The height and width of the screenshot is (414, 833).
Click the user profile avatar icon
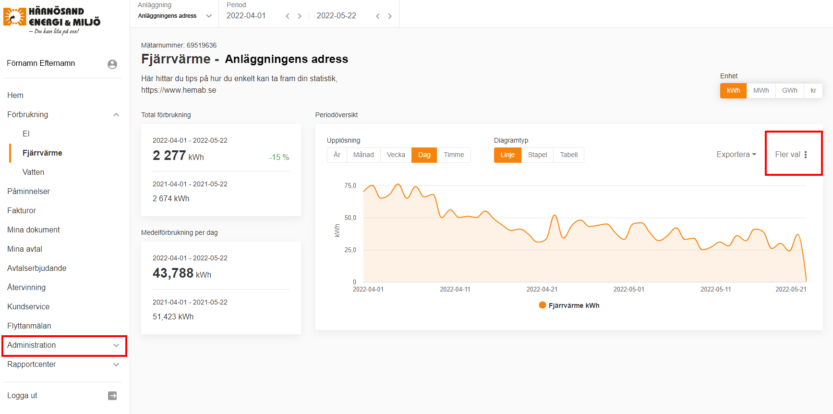pyautogui.click(x=112, y=64)
